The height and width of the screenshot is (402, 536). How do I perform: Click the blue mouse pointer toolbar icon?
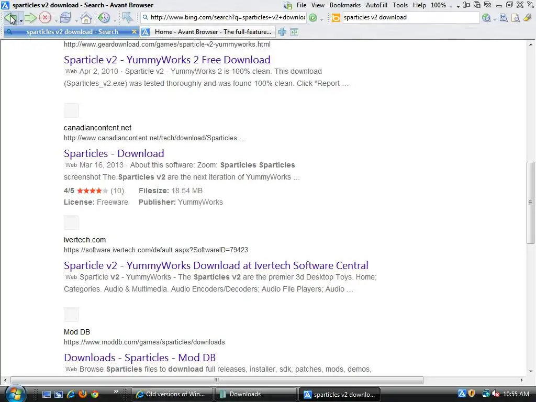[x=127, y=17]
